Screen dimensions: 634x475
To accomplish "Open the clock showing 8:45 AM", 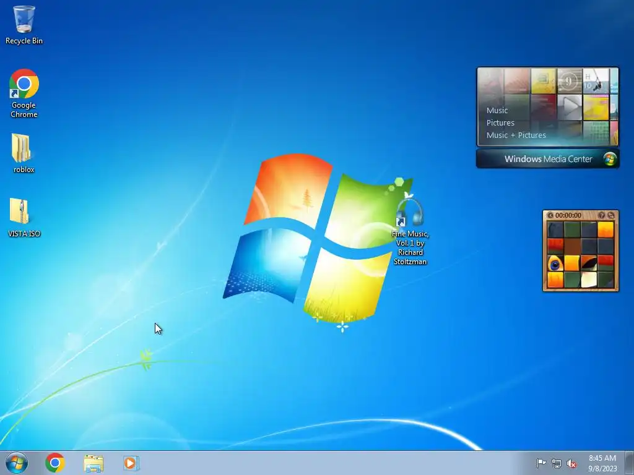I will tap(602, 463).
